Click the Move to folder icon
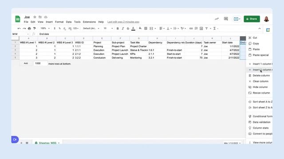 click(x=40, y=17)
